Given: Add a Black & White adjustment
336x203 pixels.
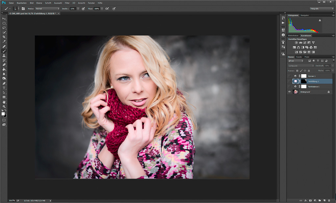Looking at the screenshot, I should (x=302, y=47).
